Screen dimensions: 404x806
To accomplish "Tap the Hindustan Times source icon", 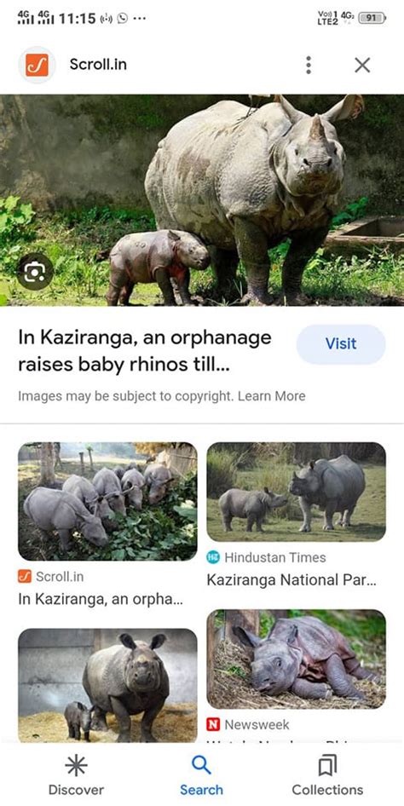I will tap(213, 557).
